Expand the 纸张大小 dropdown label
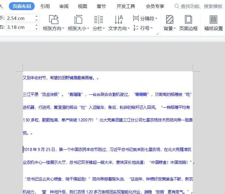The height and width of the screenshot is (194, 225). [78, 29]
